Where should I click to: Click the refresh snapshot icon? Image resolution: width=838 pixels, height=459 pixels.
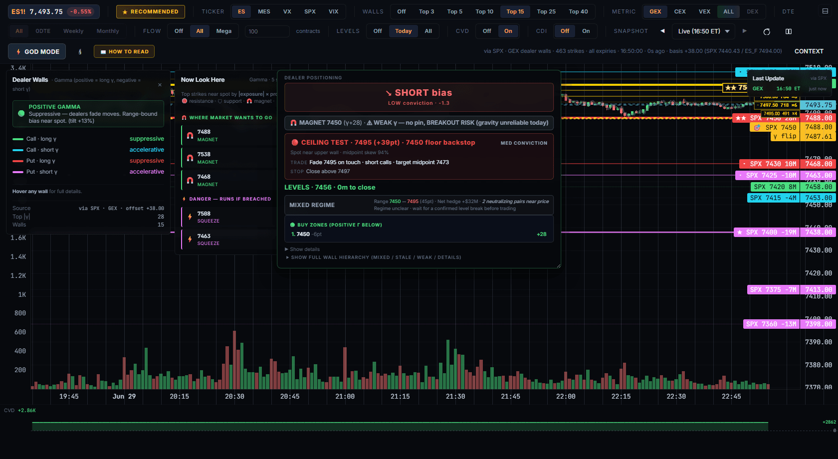[767, 31]
